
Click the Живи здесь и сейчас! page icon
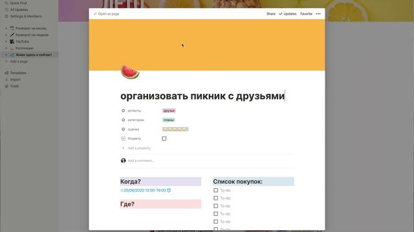[x=12, y=55]
